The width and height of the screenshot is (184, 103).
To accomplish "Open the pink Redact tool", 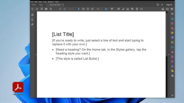I will coord(172,52).
